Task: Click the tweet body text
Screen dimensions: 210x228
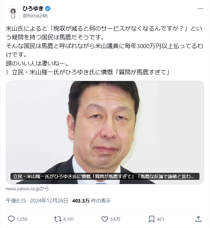Action: pyautogui.click(x=104, y=50)
